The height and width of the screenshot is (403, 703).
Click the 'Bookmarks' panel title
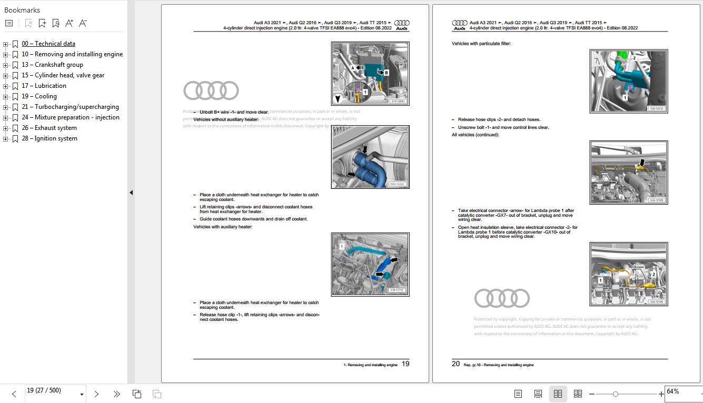point(22,10)
